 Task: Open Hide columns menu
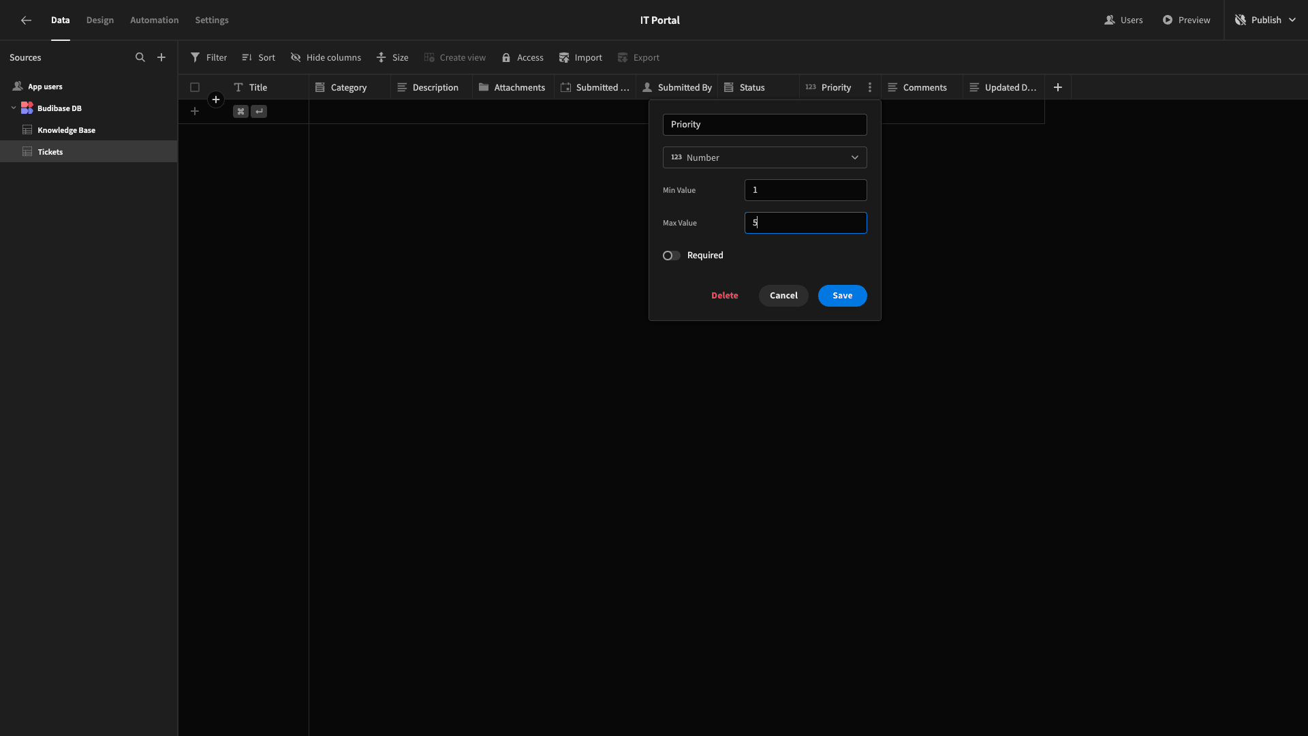point(326,58)
